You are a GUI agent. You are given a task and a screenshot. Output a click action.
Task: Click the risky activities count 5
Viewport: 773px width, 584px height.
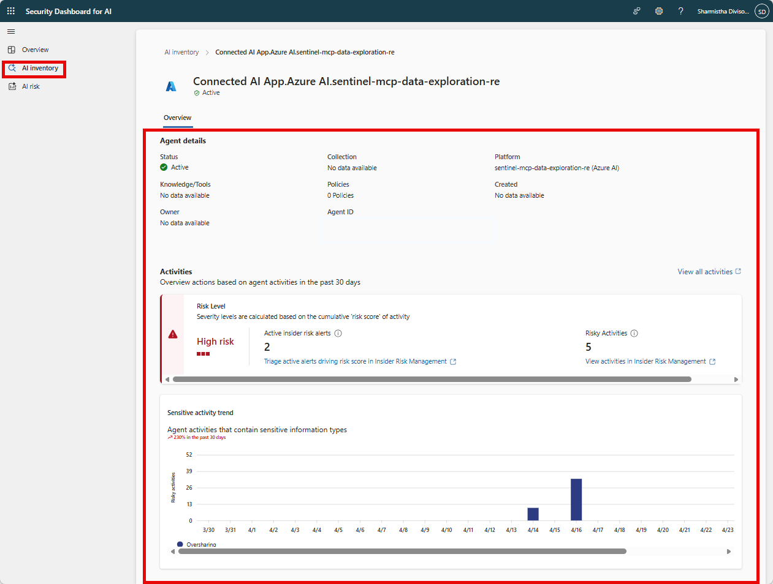[588, 347]
